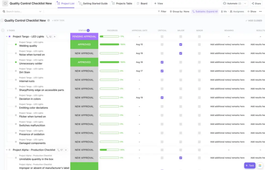This screenshot has width=265, height=170.
Task: Click the Filter icon in toolbar
Action: tap(159, 11)
